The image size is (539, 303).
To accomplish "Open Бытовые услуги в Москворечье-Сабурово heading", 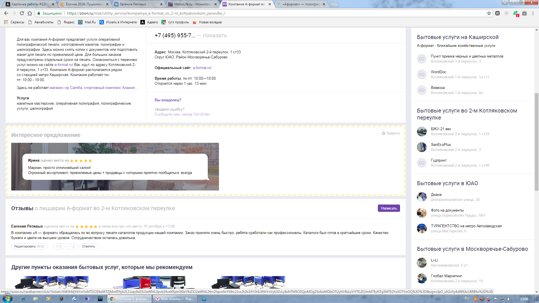I will pos(472,249).
